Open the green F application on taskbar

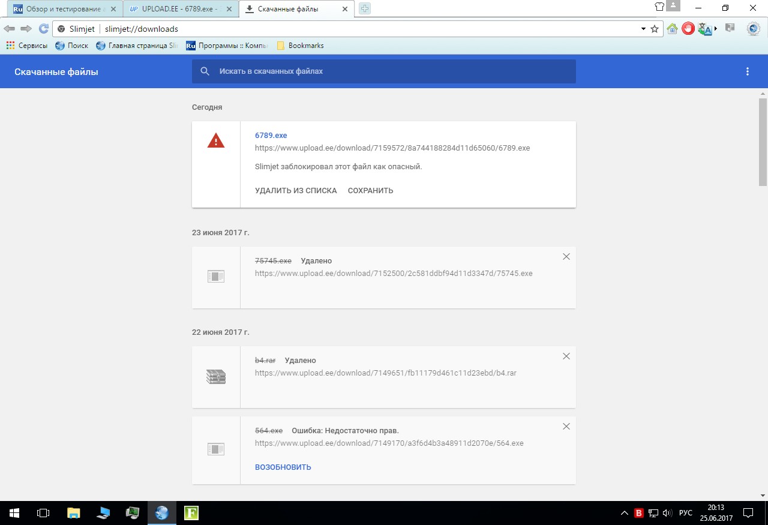191,513
